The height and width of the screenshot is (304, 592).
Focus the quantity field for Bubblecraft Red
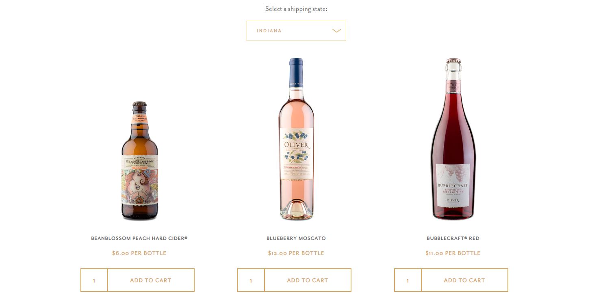coord(408,280)
